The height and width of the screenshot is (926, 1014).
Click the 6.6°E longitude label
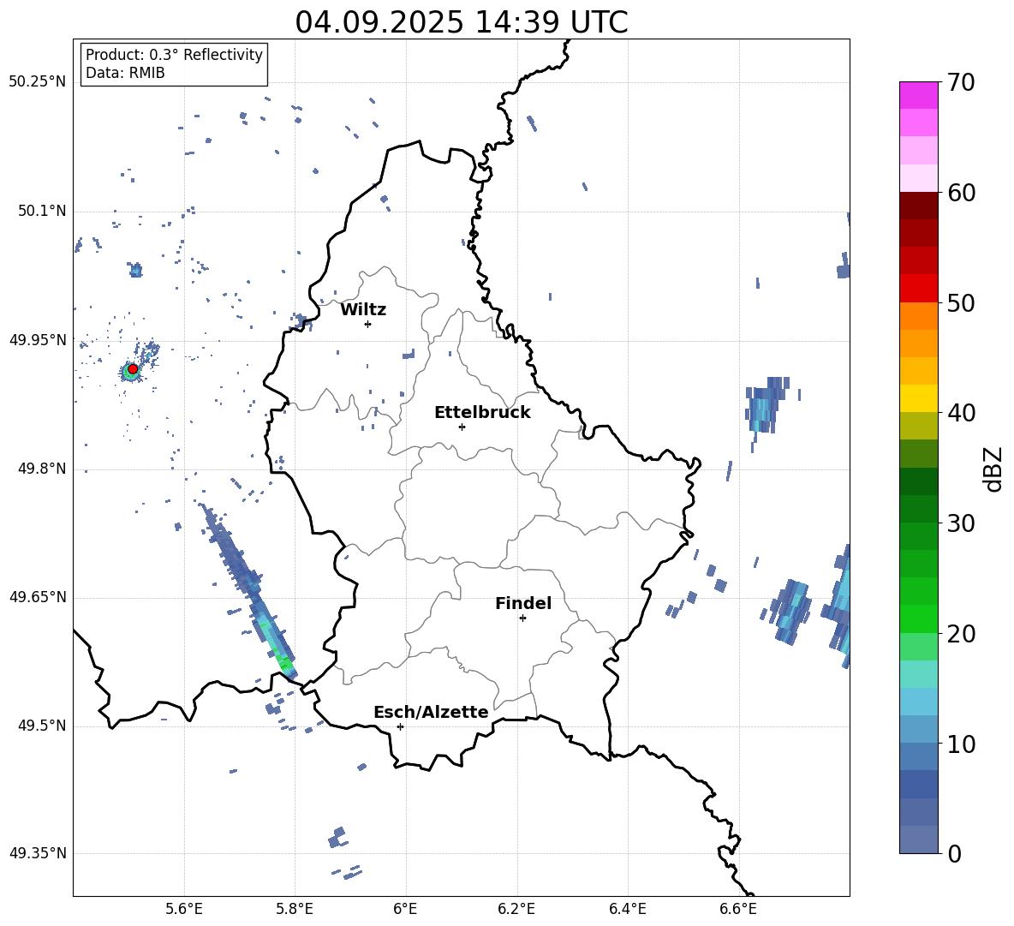[738, 910]
